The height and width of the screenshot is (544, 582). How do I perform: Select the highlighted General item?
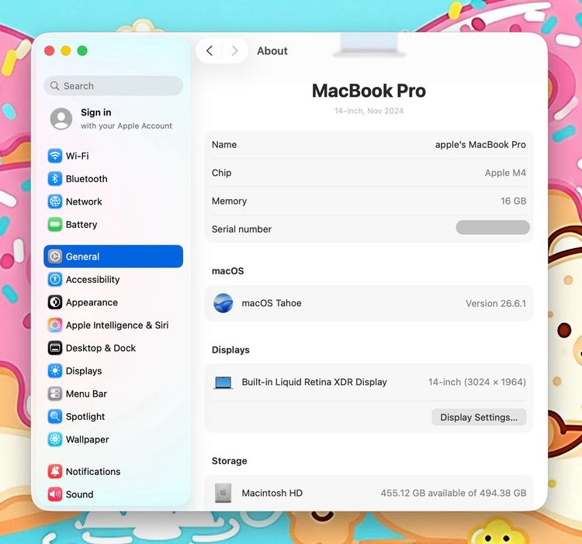[113, 257]
